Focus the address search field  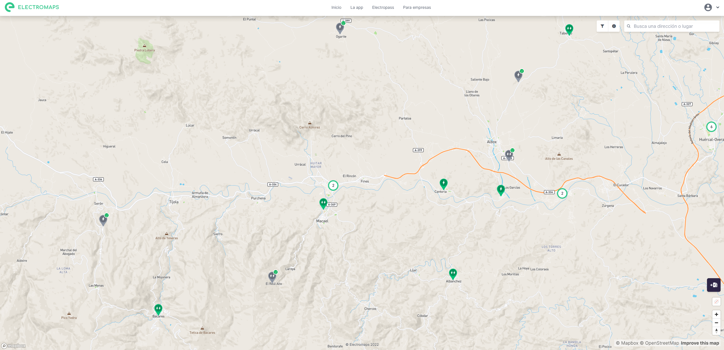tap(672, 26)
